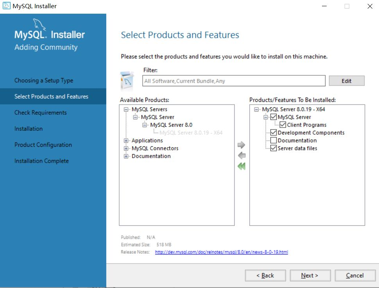
Task: Click the left arrow to remove product
Action: pos(241,155)
